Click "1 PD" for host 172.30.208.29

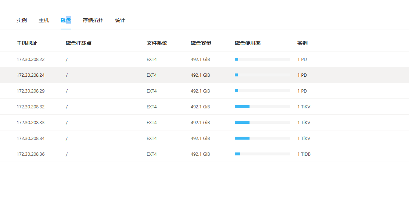click(x=302, y=91)
